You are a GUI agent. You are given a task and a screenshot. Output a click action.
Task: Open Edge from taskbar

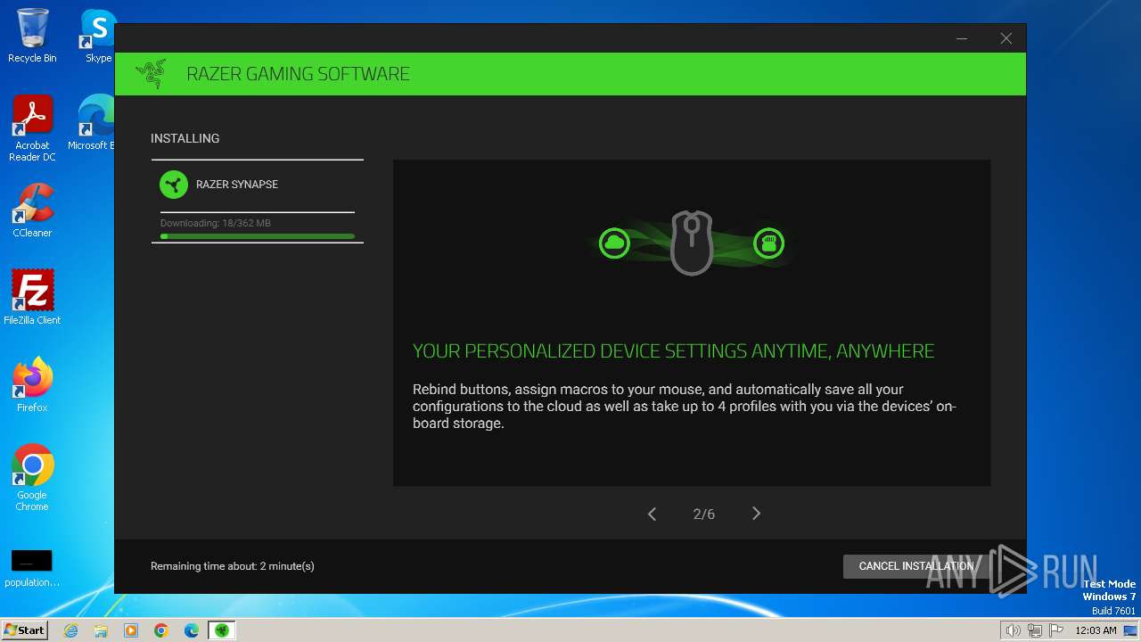[192, 630]
